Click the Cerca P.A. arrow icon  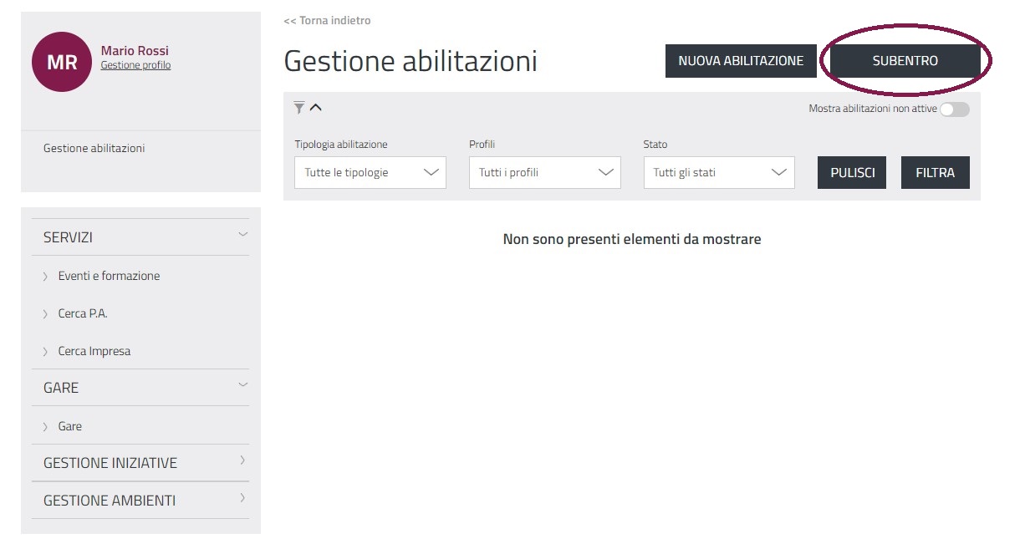(45, 314)
